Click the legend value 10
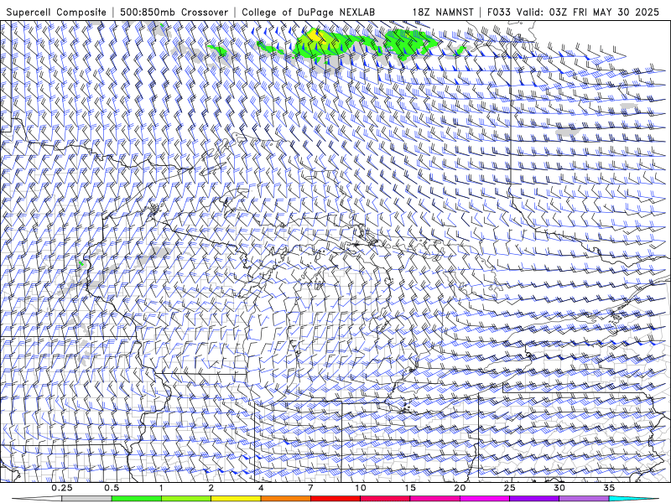 coord(361,488)
